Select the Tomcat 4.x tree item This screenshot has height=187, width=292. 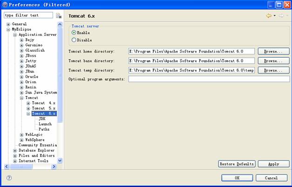click(x=44, y=103)
